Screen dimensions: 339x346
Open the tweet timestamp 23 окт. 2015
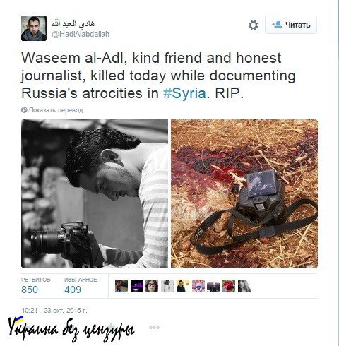[x=54, y=311]
